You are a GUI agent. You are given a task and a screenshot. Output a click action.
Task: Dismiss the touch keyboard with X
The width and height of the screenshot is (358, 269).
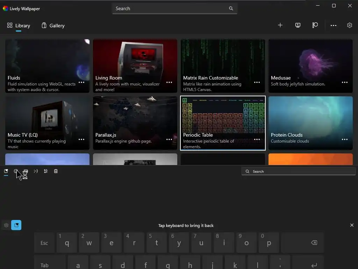click(352, 225)
